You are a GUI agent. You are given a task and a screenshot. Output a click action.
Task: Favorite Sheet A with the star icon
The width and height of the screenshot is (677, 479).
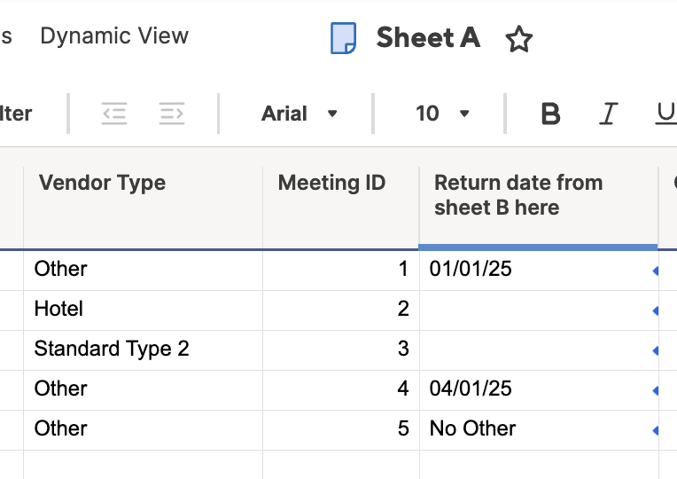[x=518, y=39]
